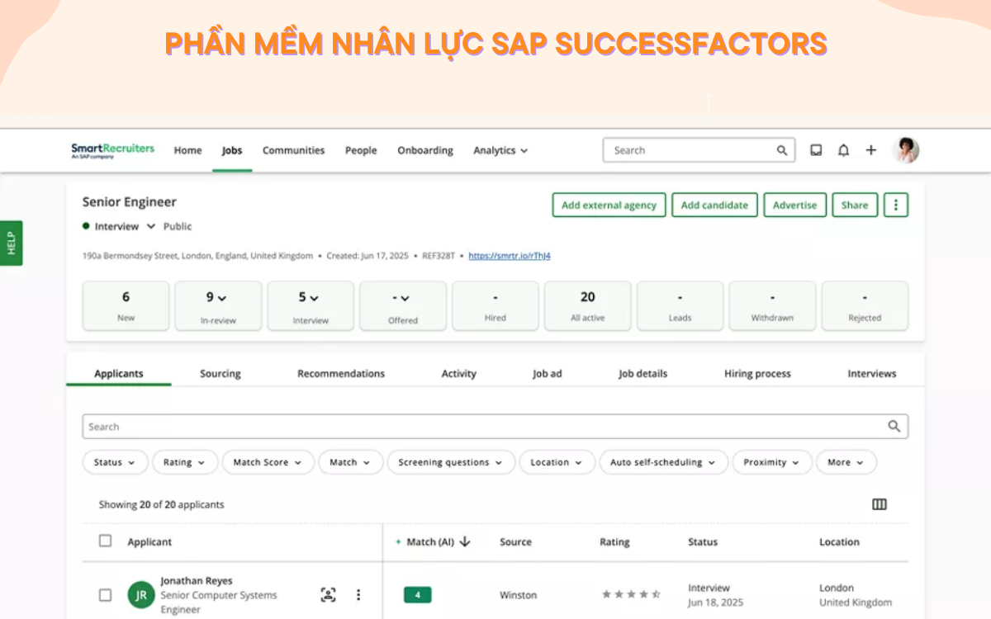Open Auto self-scheduling filter
The width and height of the screenshot is (991, 619).
(663, 462)
